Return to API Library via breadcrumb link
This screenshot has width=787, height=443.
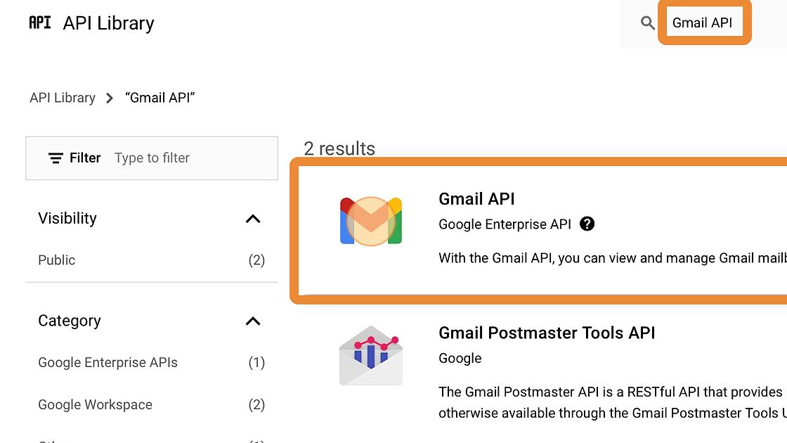pyautogui.click(x=63, y=98)
